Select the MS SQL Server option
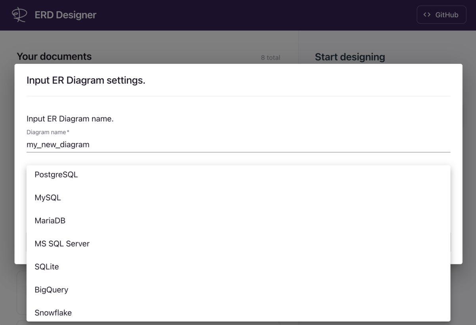The image size is (476, 325). tap(238, 244)
